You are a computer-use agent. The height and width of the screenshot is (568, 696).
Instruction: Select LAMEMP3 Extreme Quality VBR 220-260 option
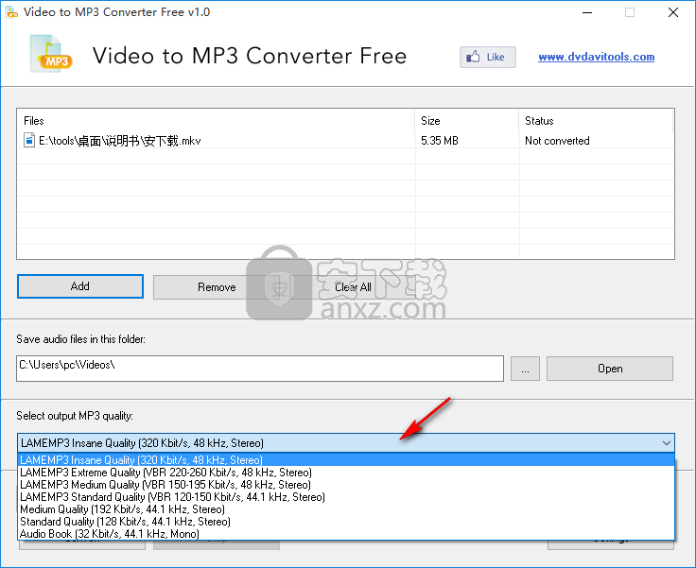(x=346, y=473)
